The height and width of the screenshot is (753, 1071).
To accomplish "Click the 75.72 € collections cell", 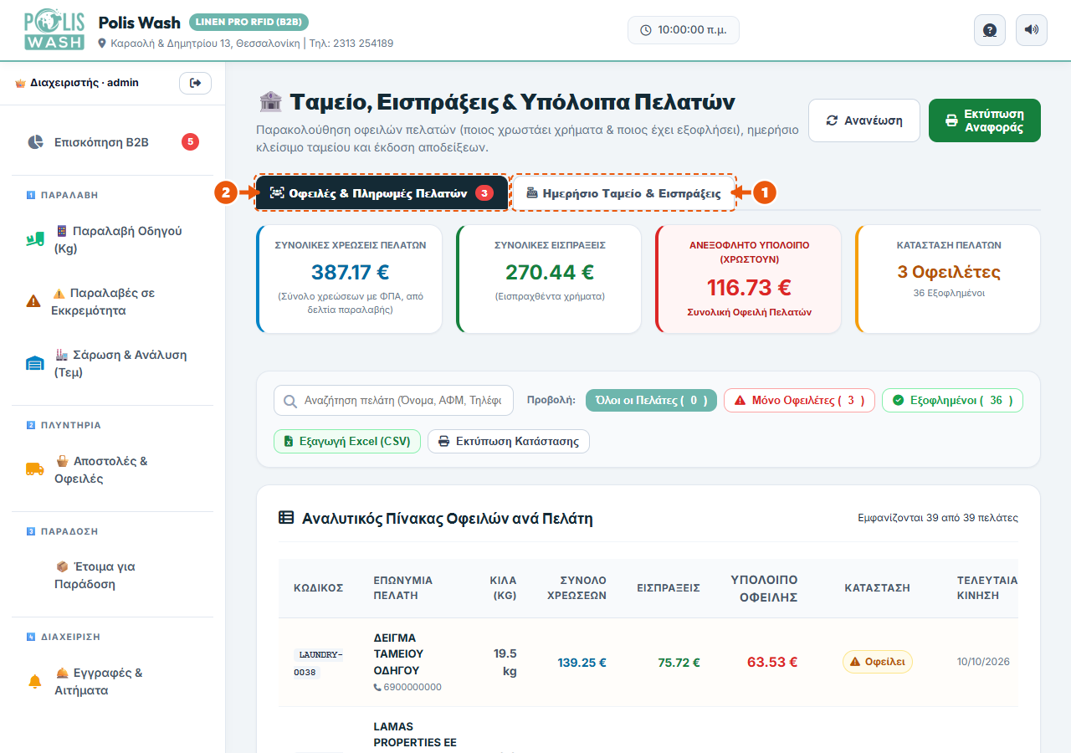I will (x=679, y=663).
